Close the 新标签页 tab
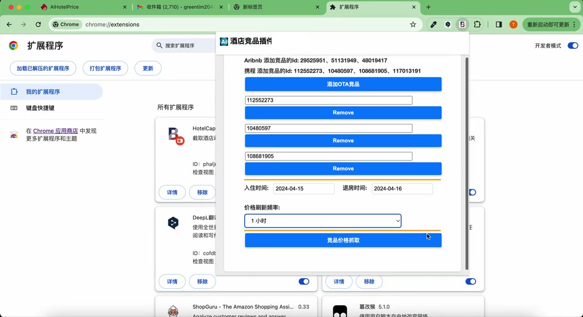This screenshot has width=583, height=317. (317, 7)
